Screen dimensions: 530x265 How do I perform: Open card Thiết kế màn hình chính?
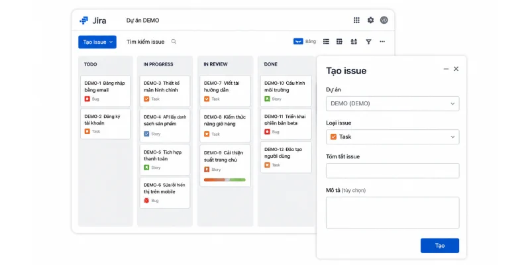point(165,91)
